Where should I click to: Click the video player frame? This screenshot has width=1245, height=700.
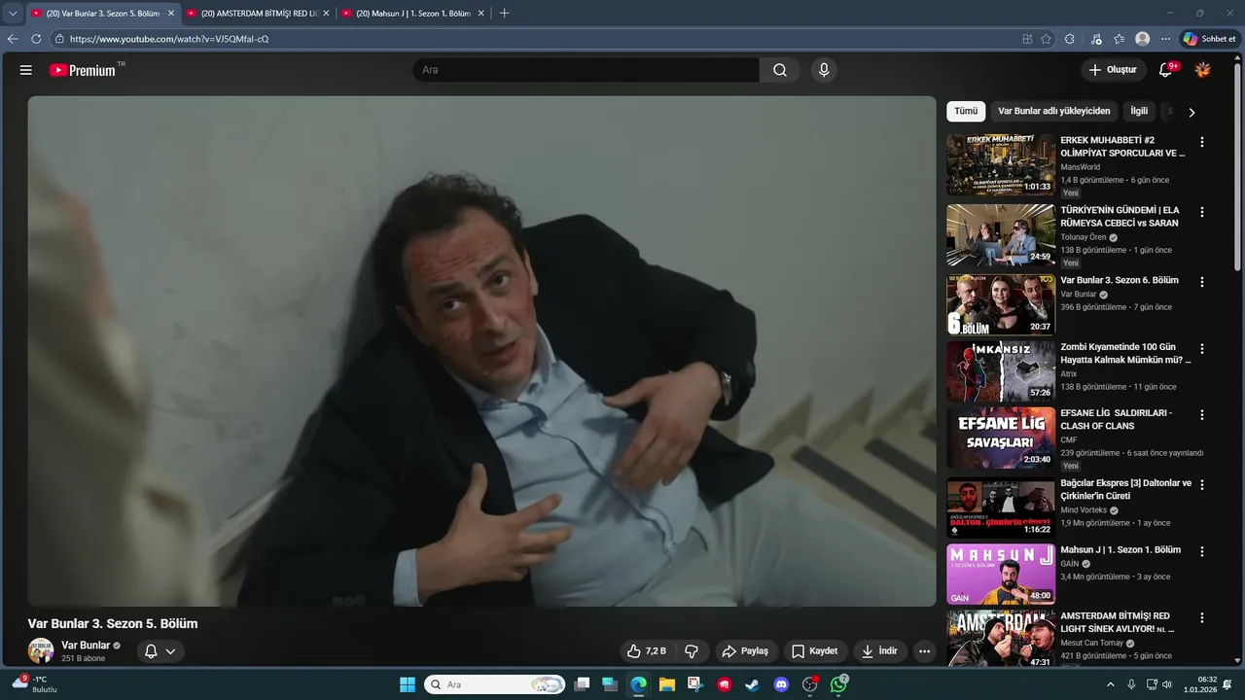click(x=481, y=351)
